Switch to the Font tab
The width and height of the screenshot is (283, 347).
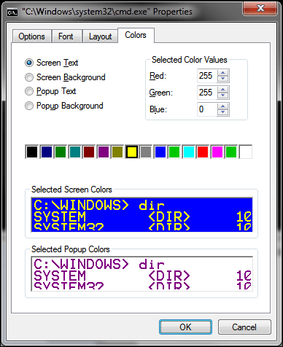pyautogui.click(x=66, y=36)
